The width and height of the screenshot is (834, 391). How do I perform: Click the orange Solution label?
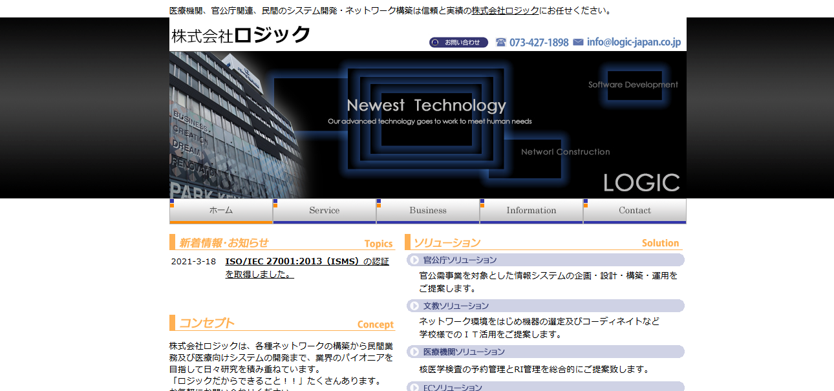click(660, 243)
